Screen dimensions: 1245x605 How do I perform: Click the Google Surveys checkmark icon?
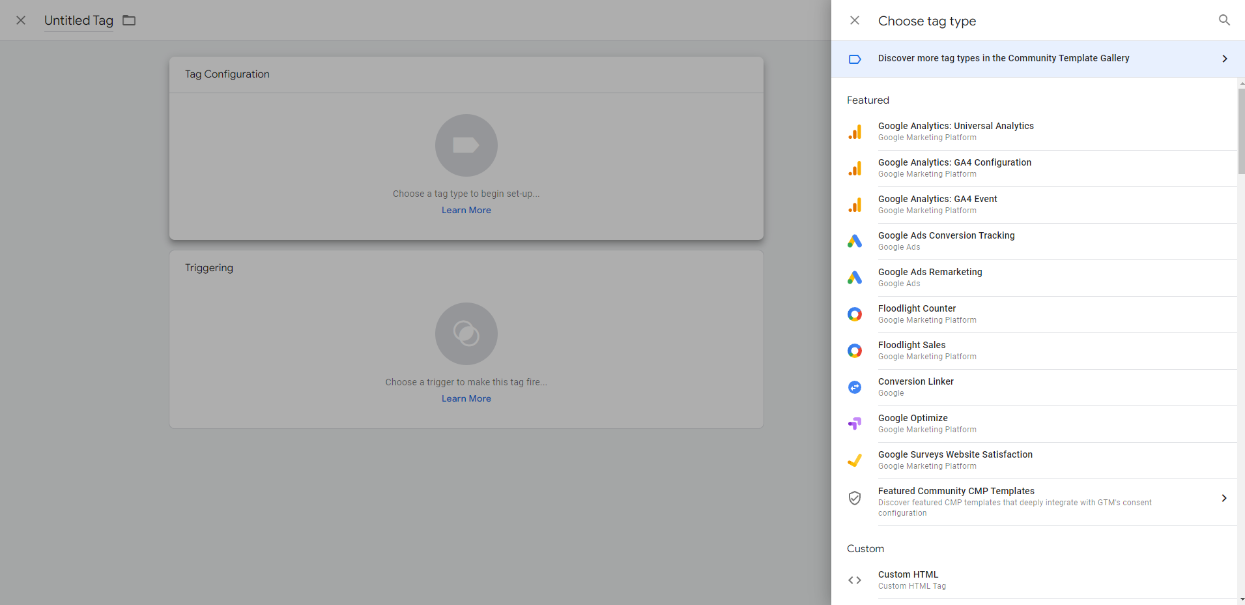tap(855, 460)
